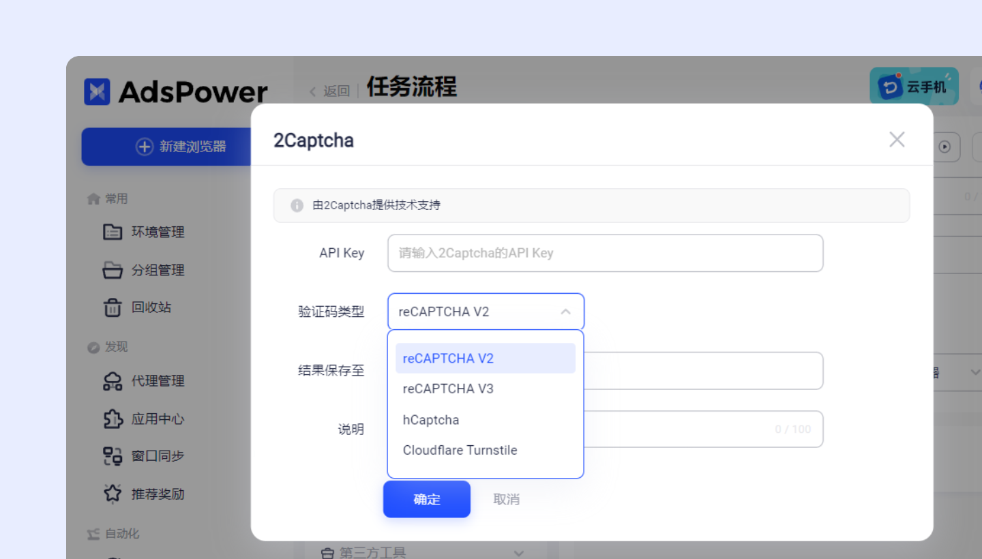The width and height of the screenshot is (982, 559).
Task: Click the 发现 section header
Action: [108, 346]
